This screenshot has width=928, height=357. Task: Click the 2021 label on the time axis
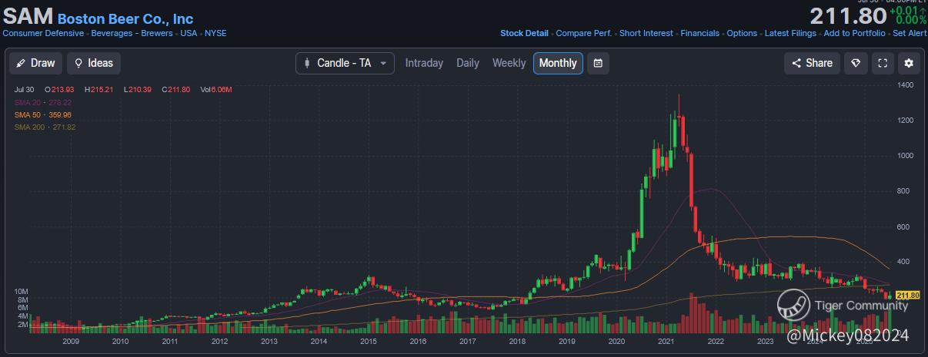(666, 341)
